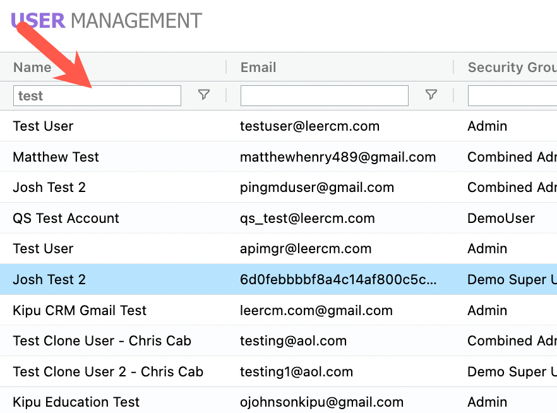Select the 'Kipu Education Test' user row

click(x=74, y=402)
